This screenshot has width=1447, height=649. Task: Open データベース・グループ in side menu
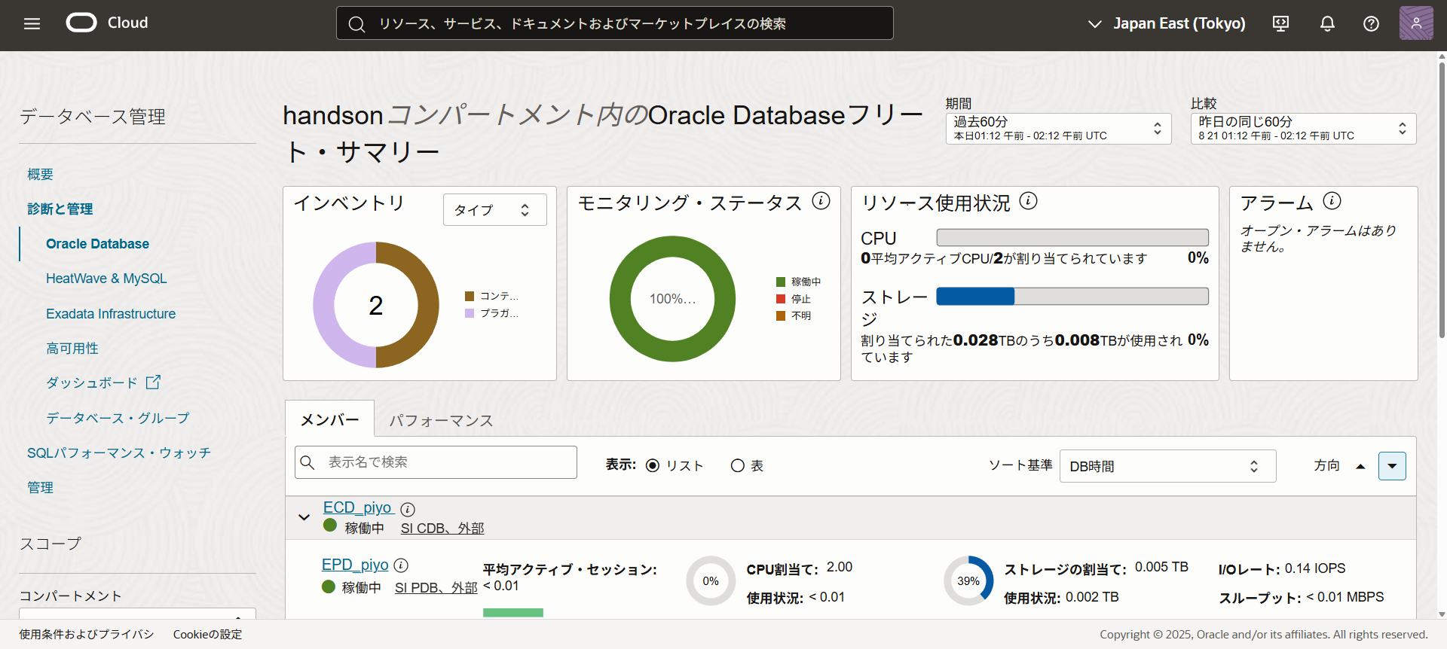[x=118, y=418]
